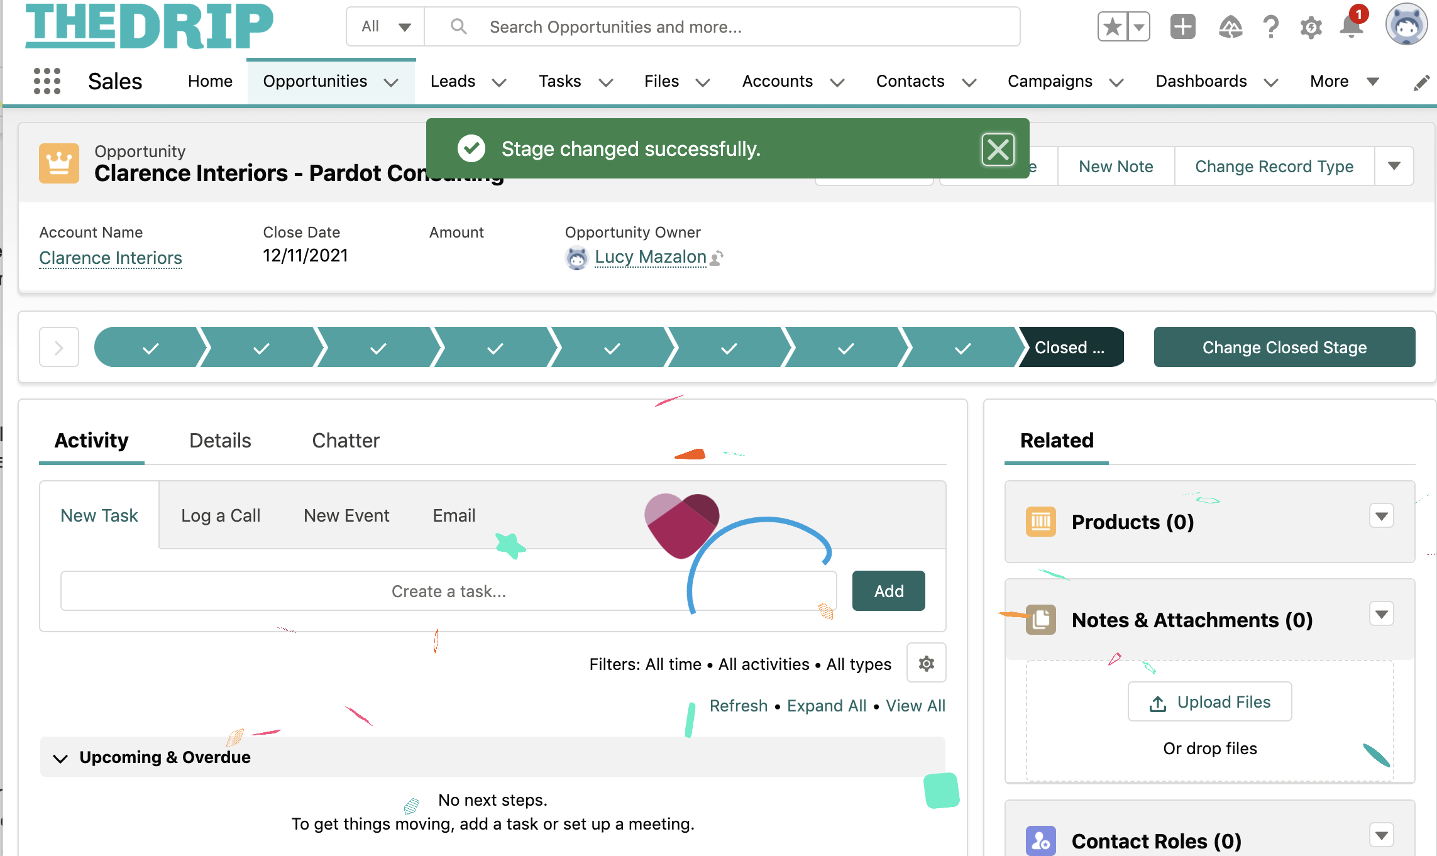The height and width of the screenshot is (856, 1437).
Task: Select the Related tab
Action: point(1057,441)
